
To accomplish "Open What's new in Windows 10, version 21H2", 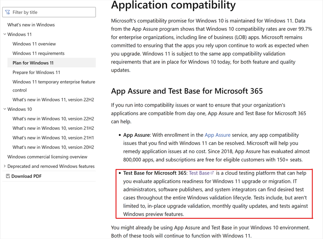I will click(53, 128).
